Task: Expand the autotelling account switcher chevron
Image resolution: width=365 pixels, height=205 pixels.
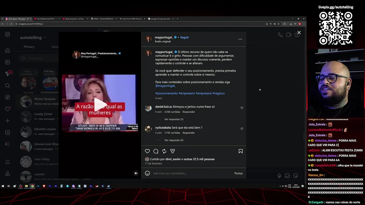Action: [x=44, y=38]
